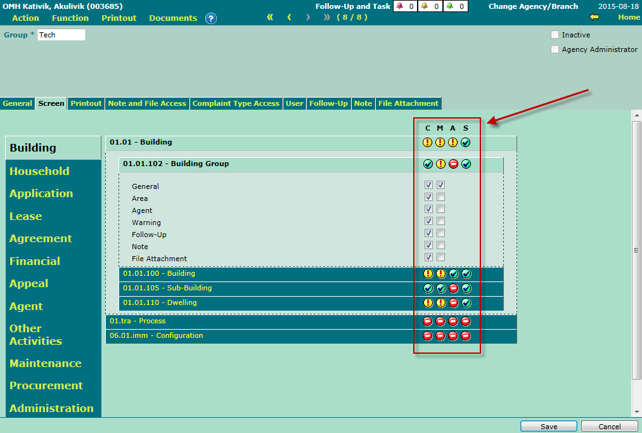Click the yellow Home arrow icon
Screen dimensions: 642x433
click(x=594, y=17)
